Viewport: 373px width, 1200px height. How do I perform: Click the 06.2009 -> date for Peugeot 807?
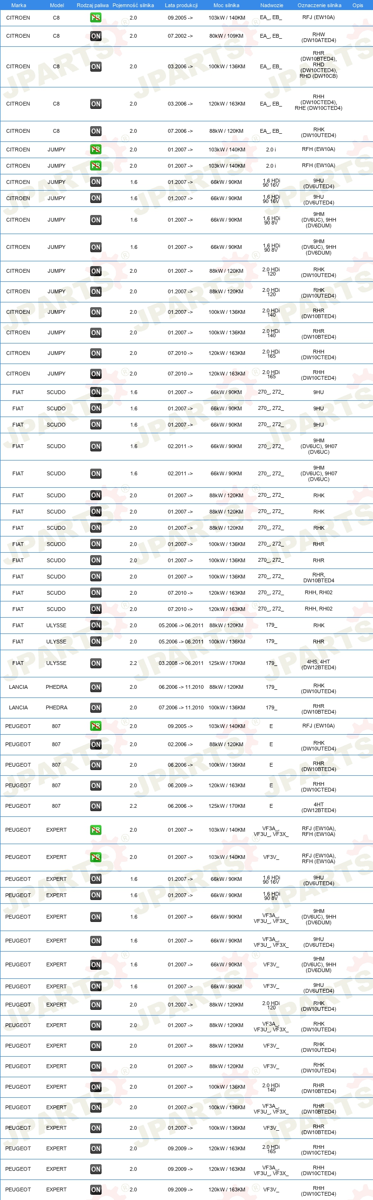tap(180, 785)
